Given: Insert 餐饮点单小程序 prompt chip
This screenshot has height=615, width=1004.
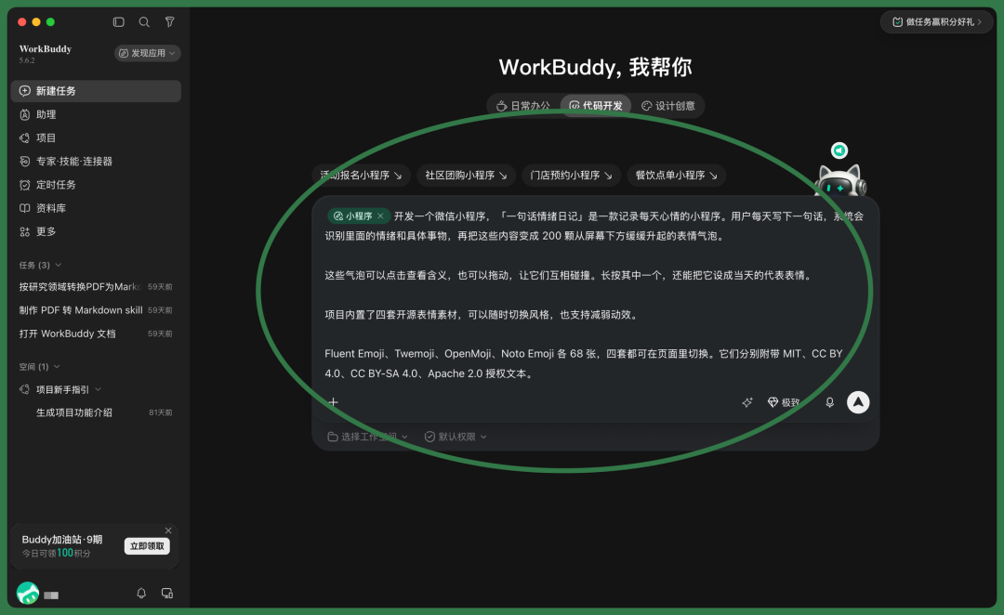Looking at the screenshot, I should [676, 176].
